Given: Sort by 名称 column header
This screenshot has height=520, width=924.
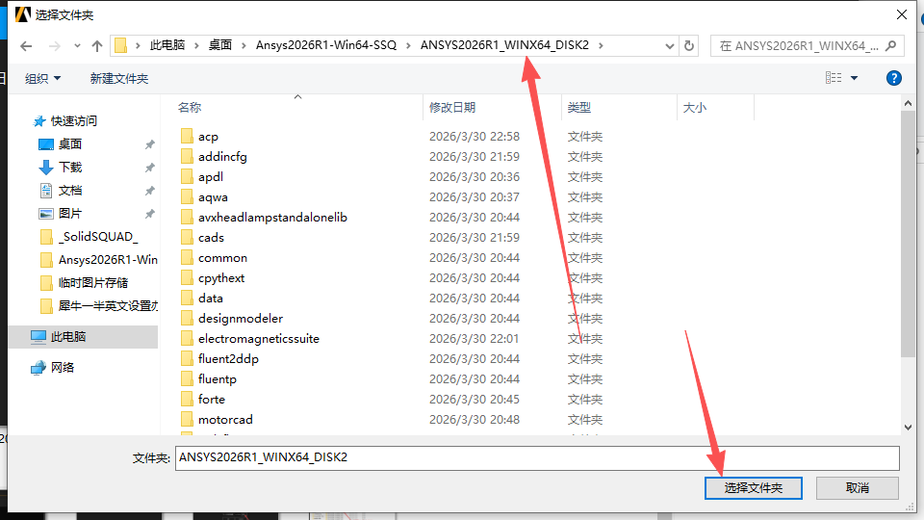Looking at the screenshot, I should 190,107.
